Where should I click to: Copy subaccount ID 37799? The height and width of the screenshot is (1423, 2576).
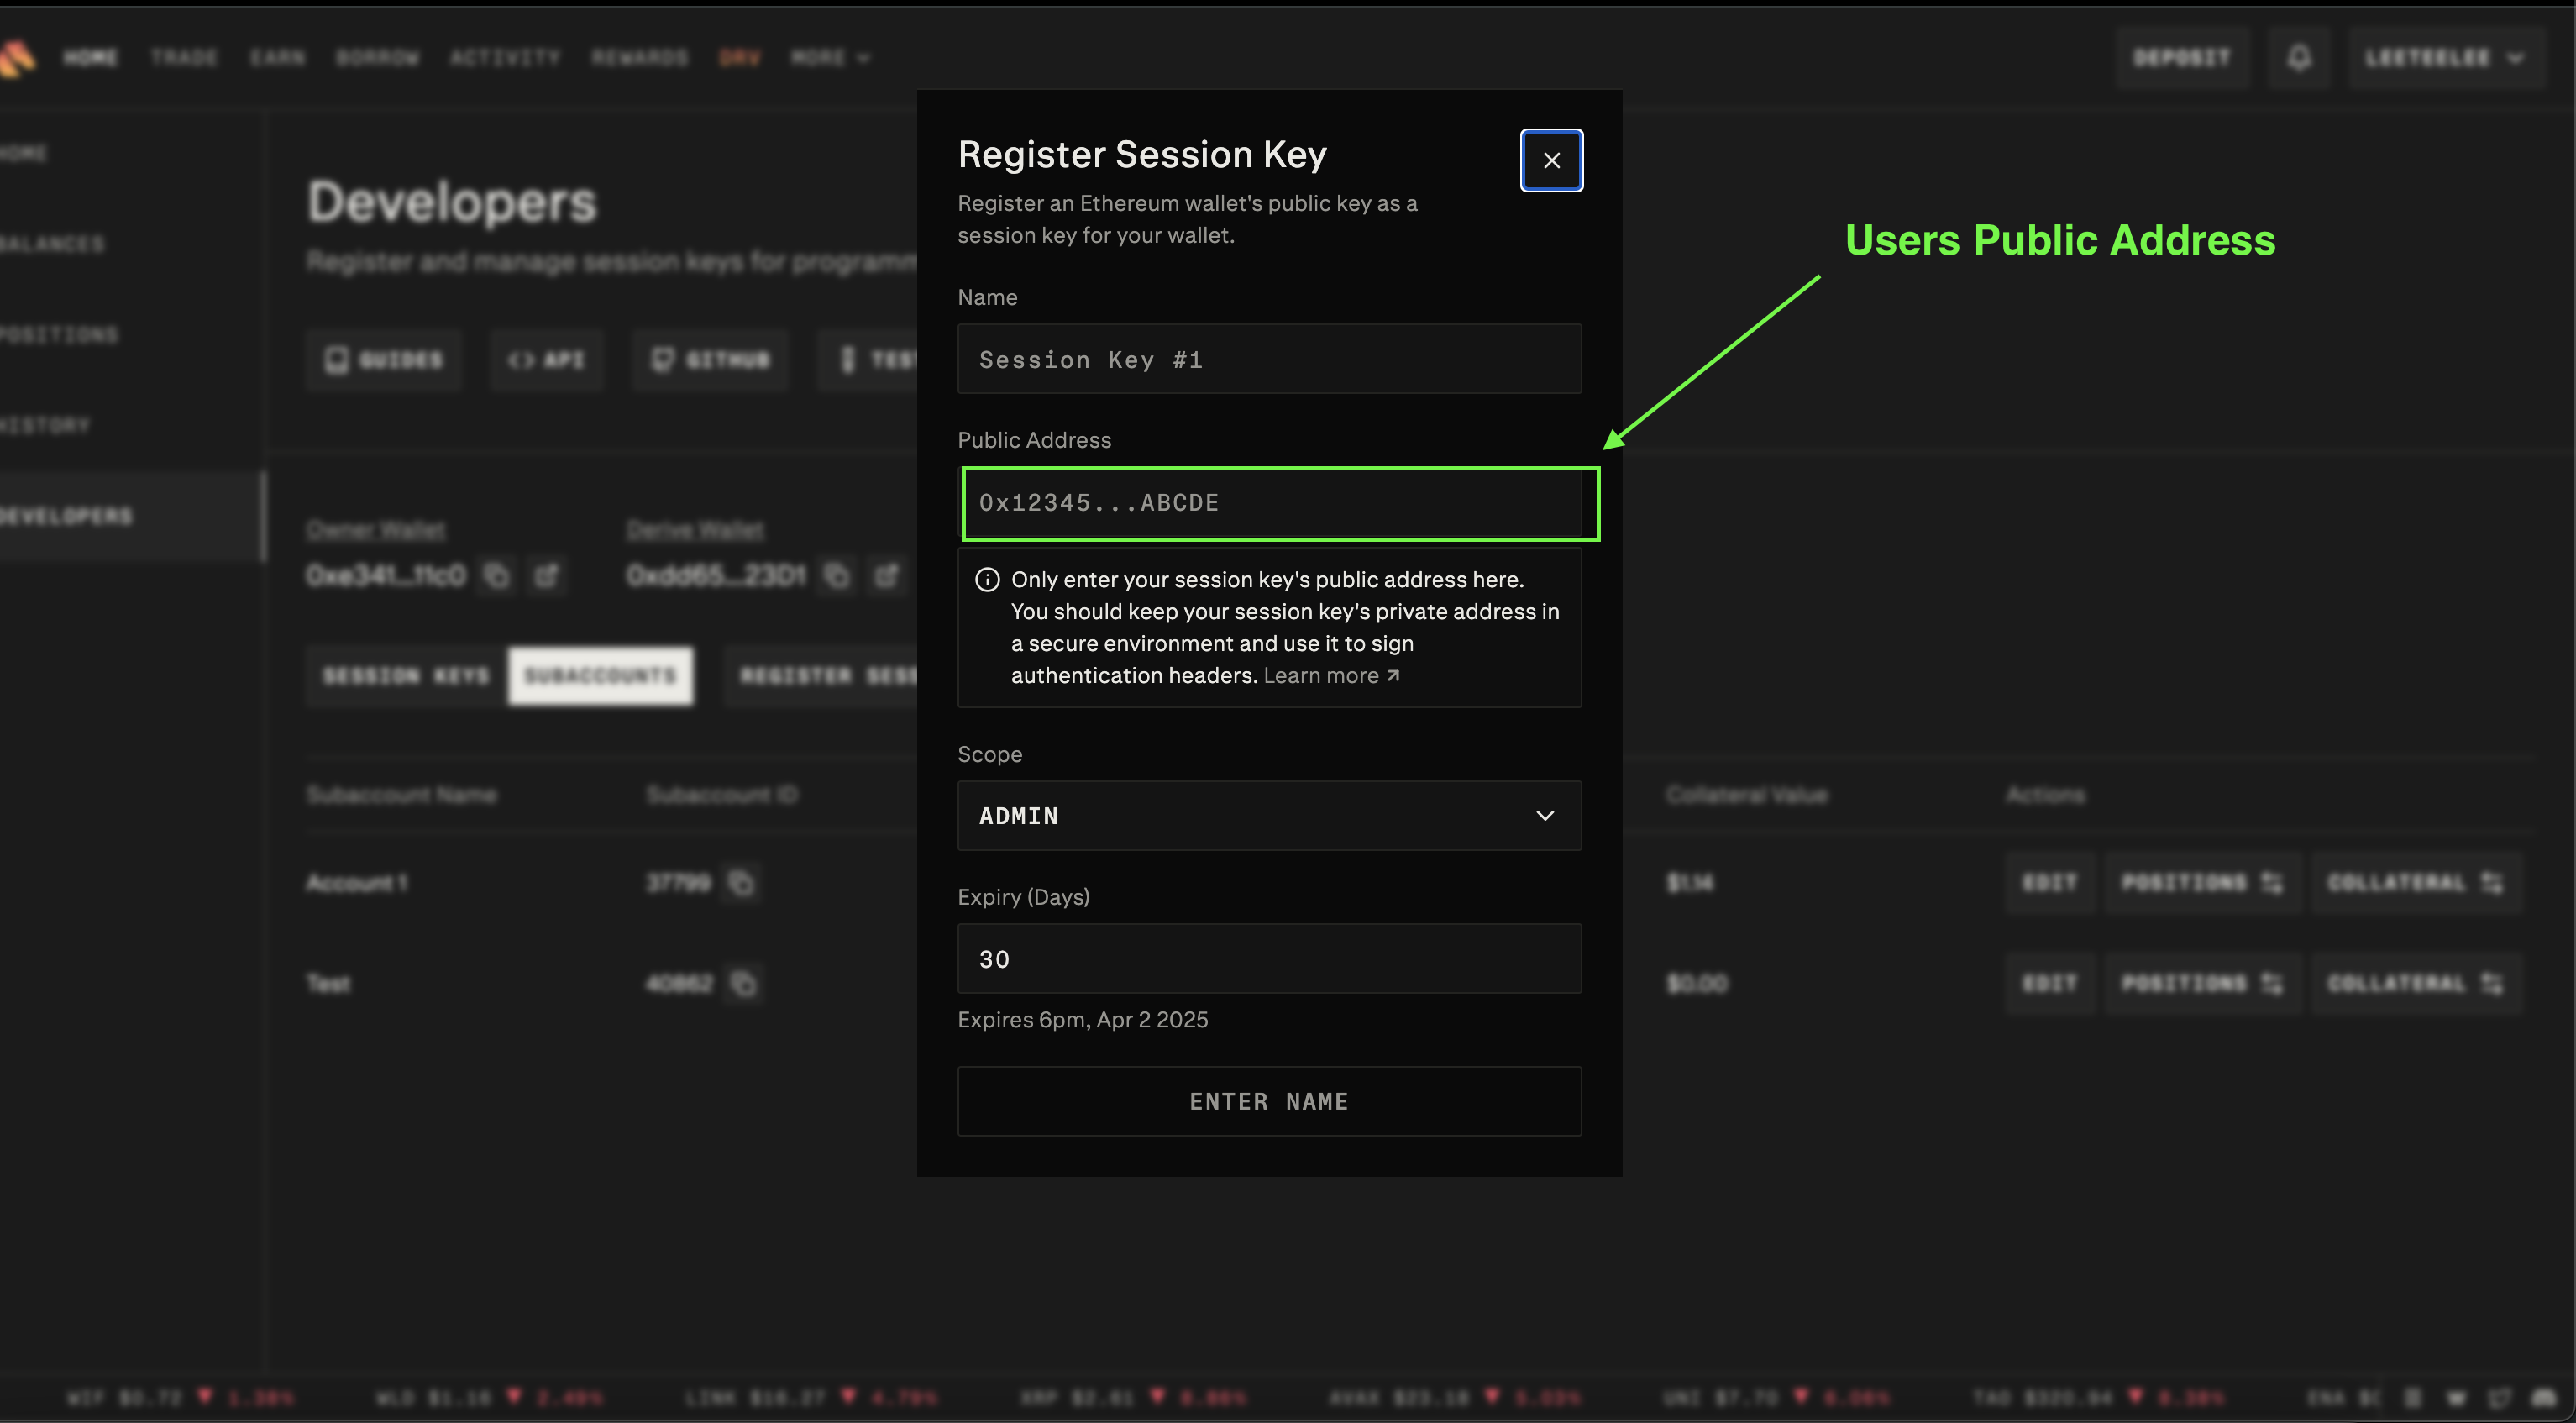741,883
